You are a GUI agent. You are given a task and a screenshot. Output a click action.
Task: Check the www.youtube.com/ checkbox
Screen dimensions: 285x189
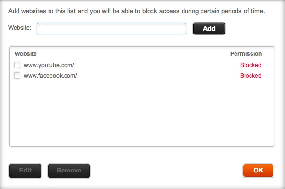click(17, 65)
